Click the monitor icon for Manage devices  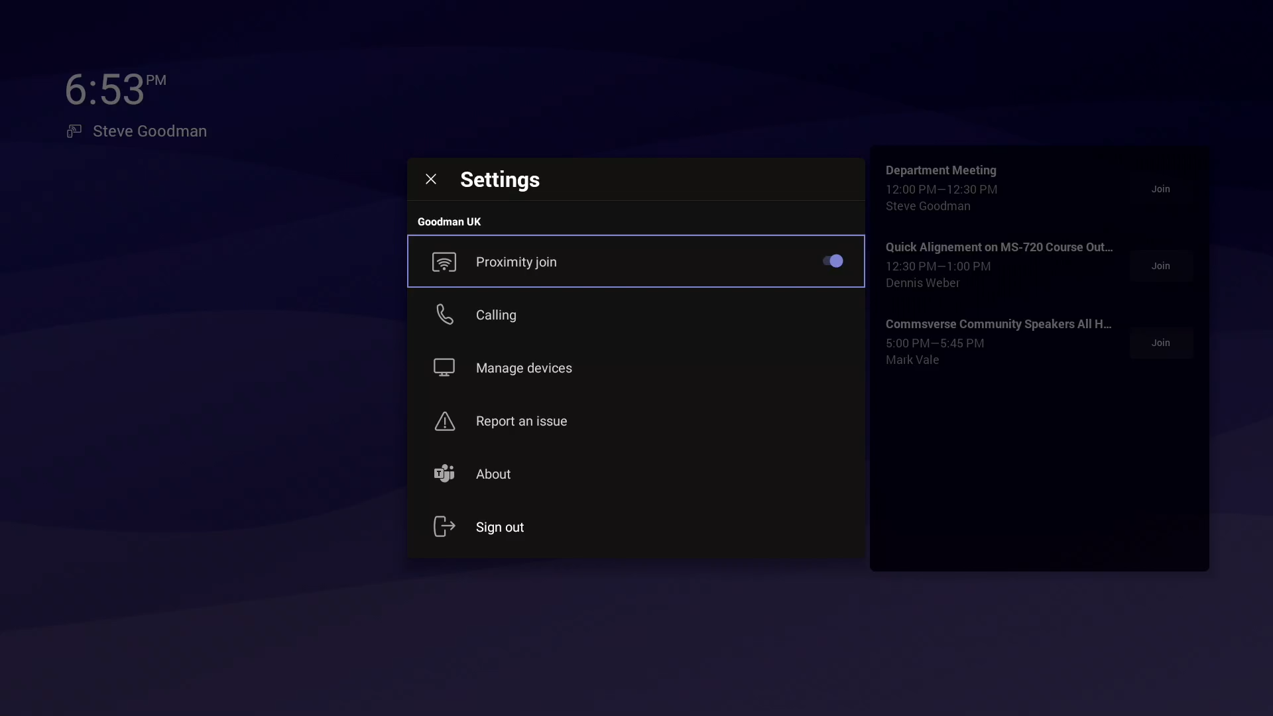(x=445, y=367)
